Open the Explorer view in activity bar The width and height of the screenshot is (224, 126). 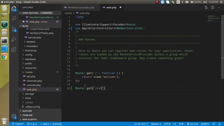point(14,9)
